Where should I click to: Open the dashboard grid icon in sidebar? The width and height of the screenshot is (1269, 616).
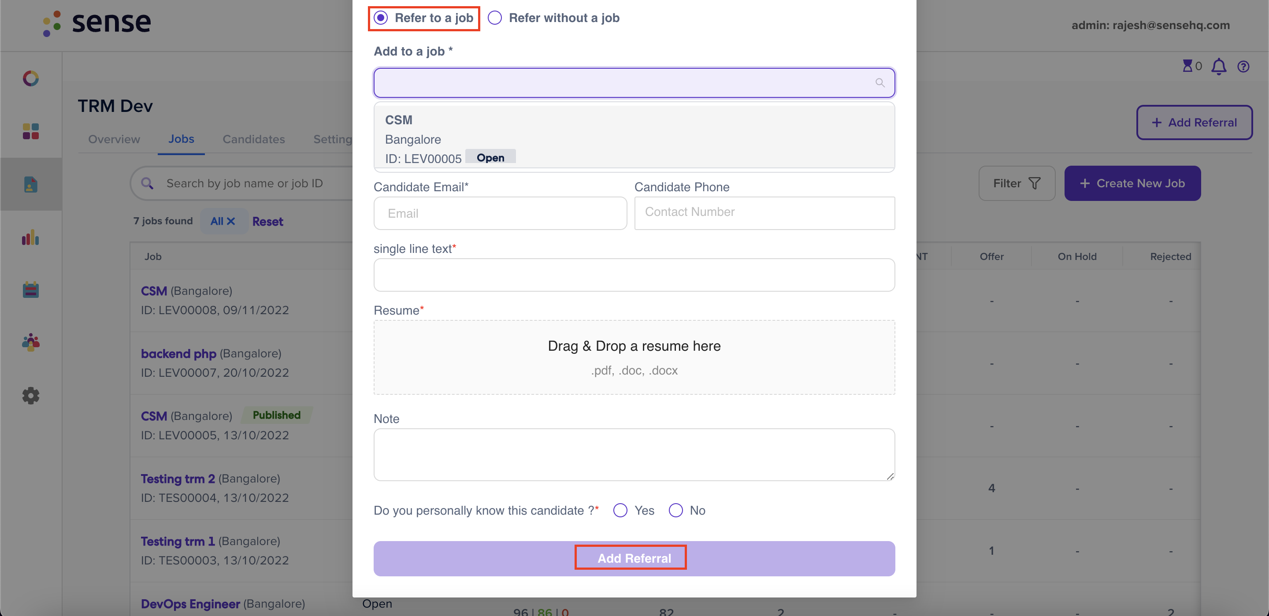(30, 131)
